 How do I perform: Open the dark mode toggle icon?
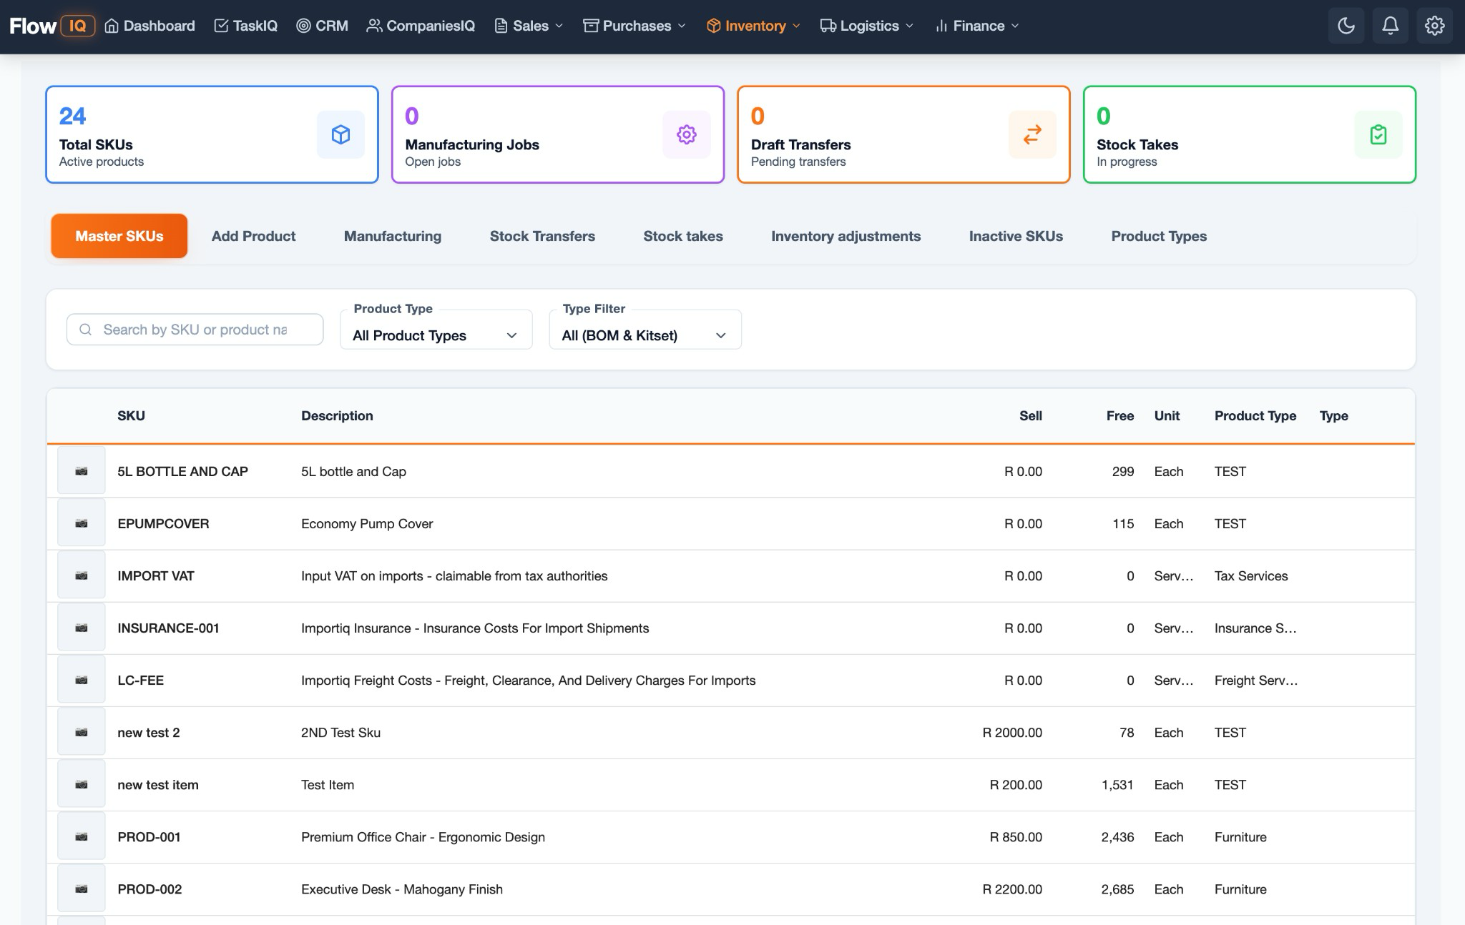(1346, 25)
